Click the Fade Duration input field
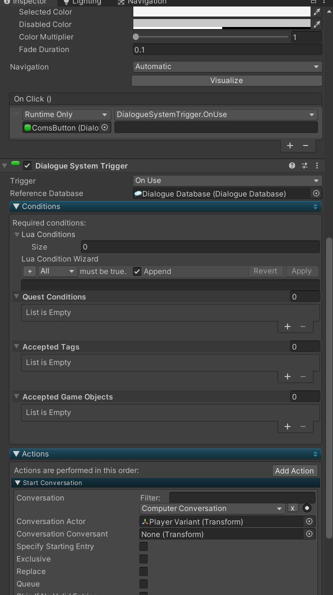333x595 pixels. click(x=227, y=49)
